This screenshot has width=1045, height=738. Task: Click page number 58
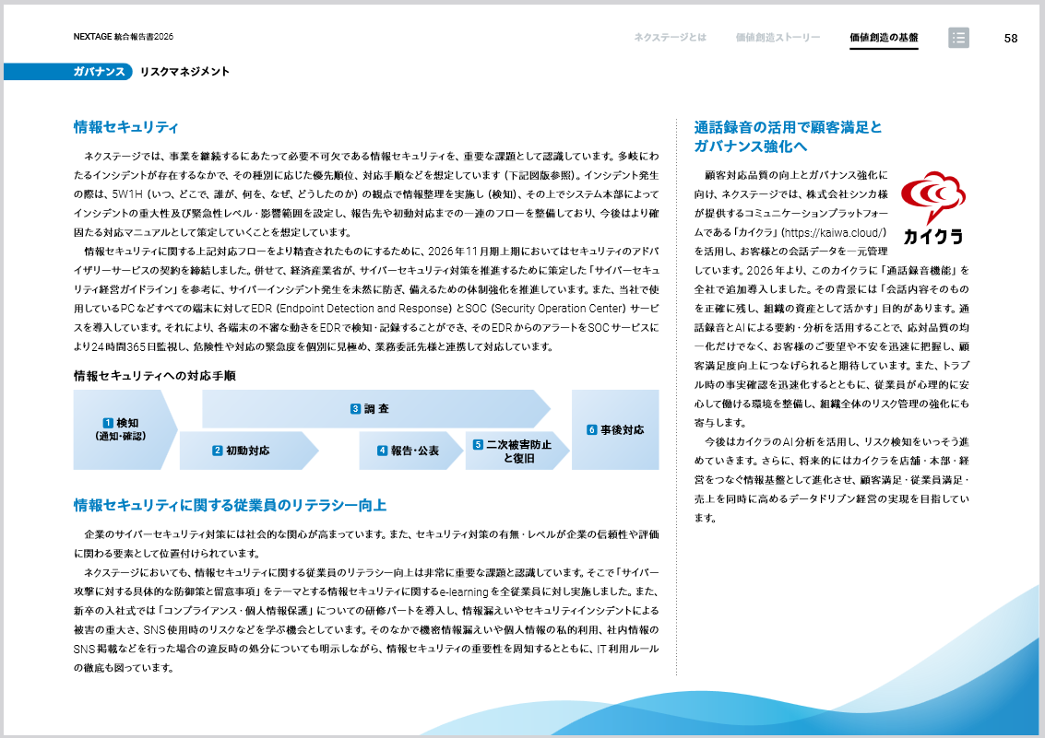[1010, 39]
